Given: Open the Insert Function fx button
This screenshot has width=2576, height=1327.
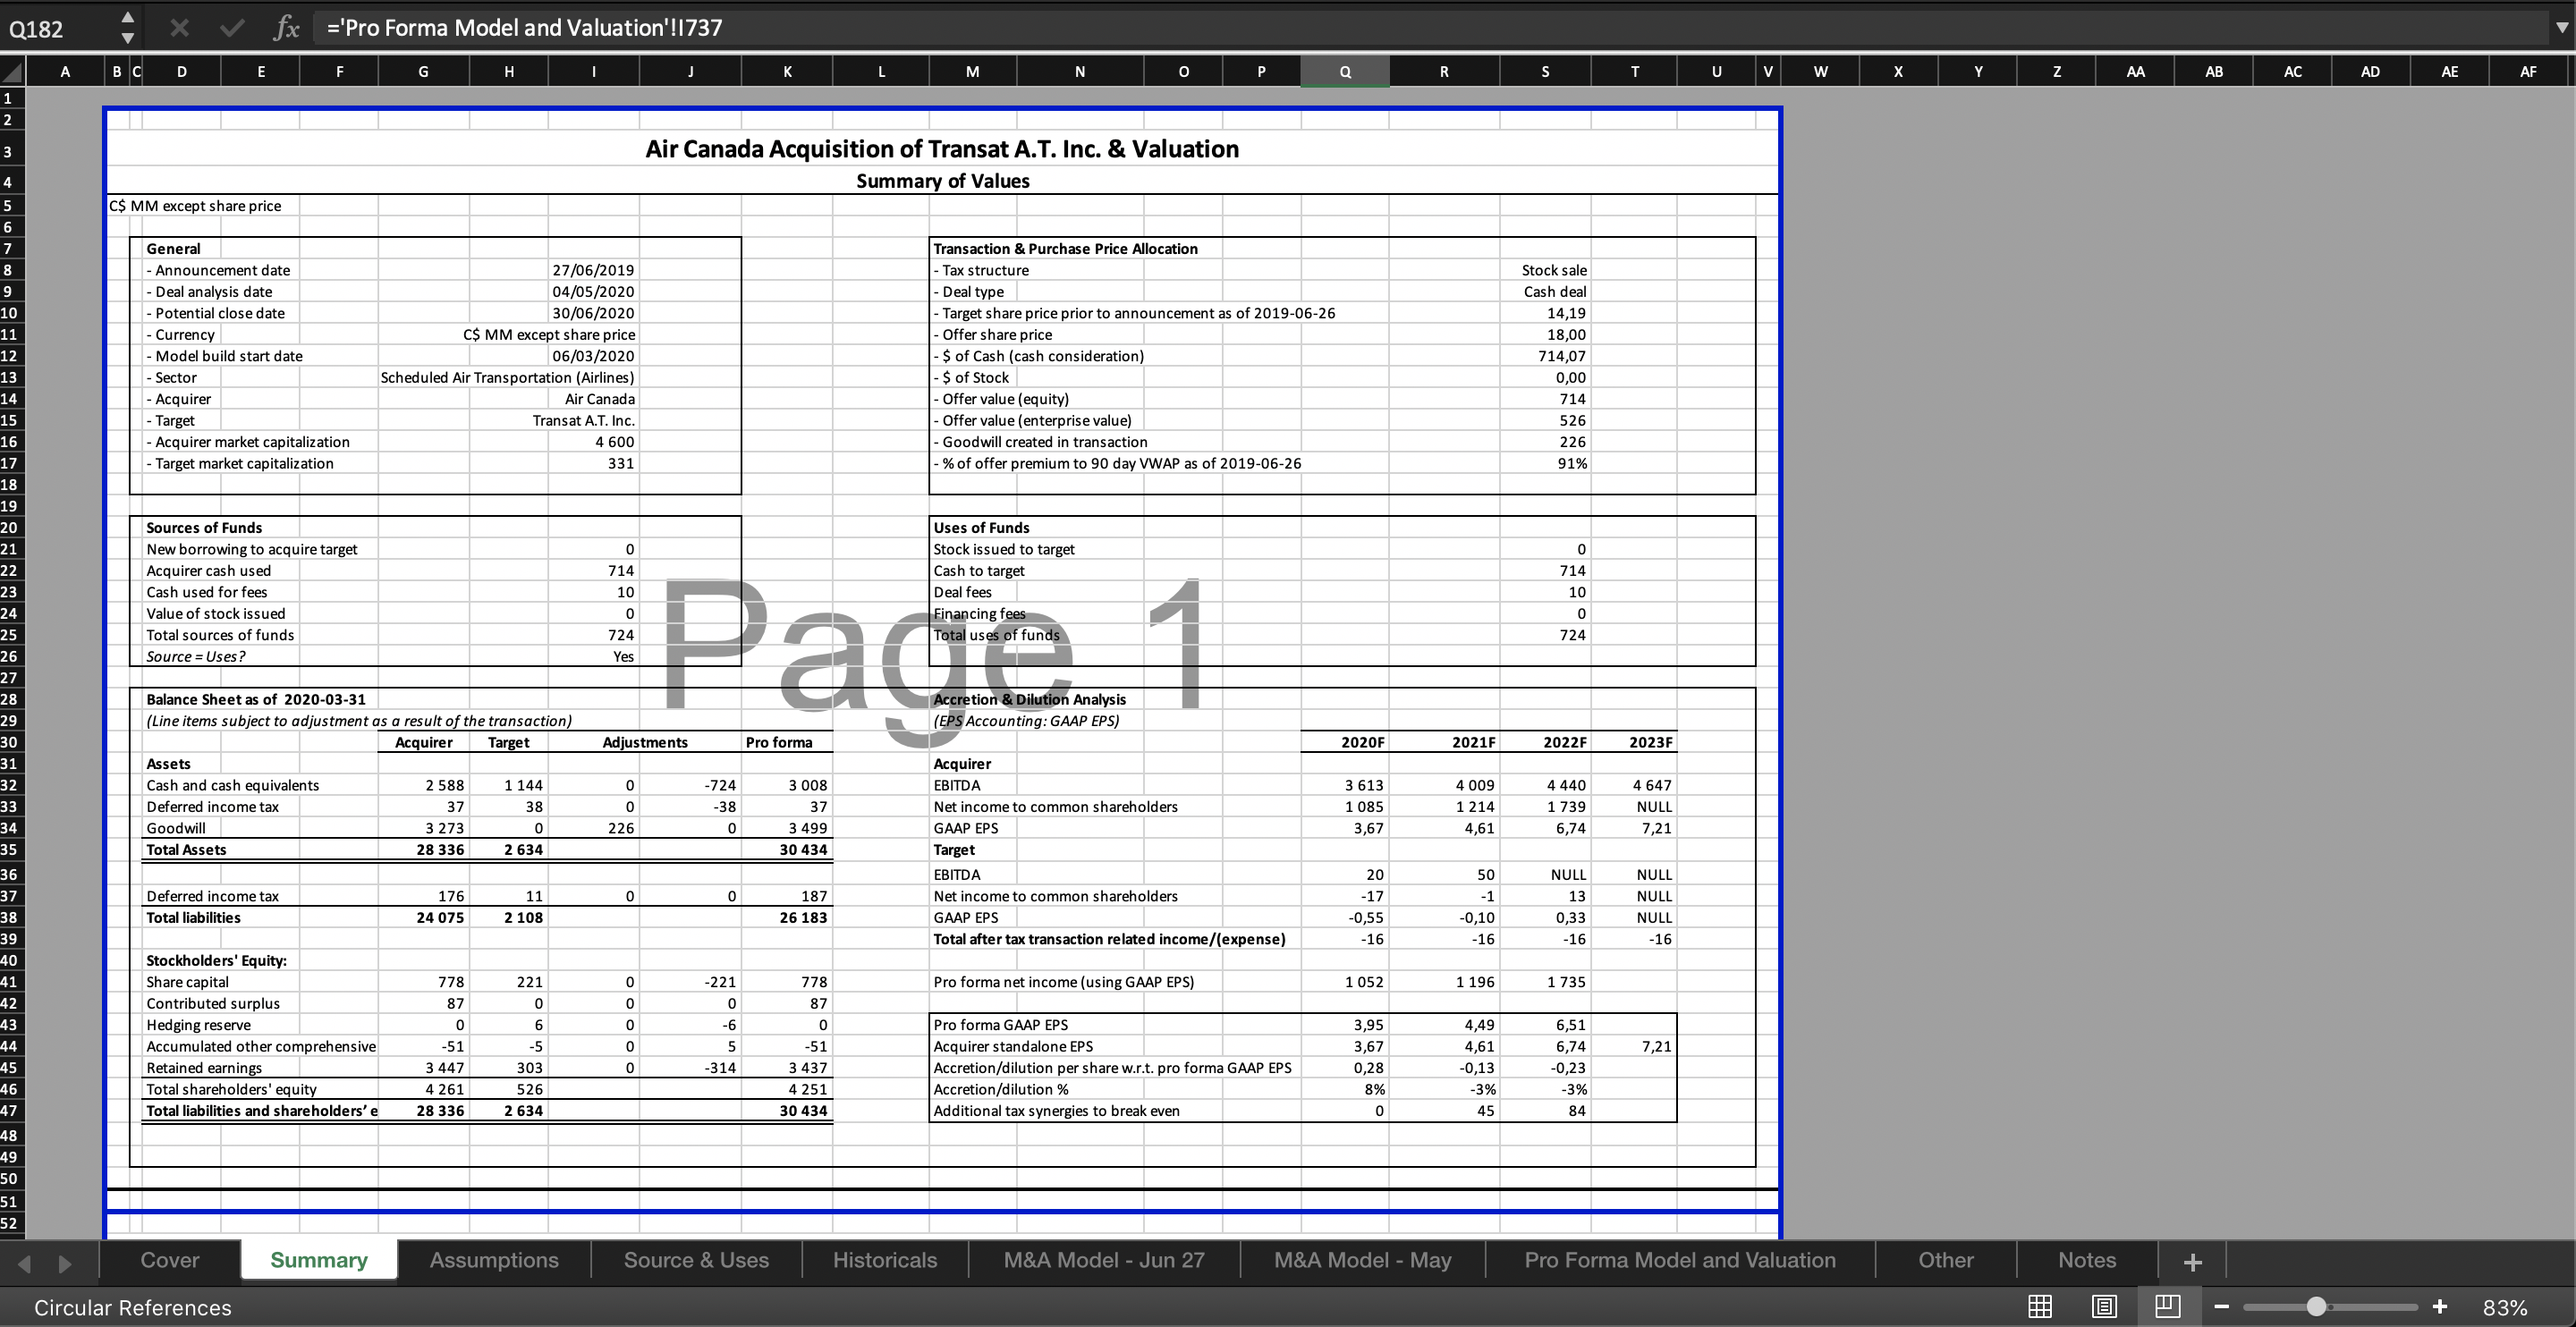Looking at the screenshot, I should [x=286, y=28].
